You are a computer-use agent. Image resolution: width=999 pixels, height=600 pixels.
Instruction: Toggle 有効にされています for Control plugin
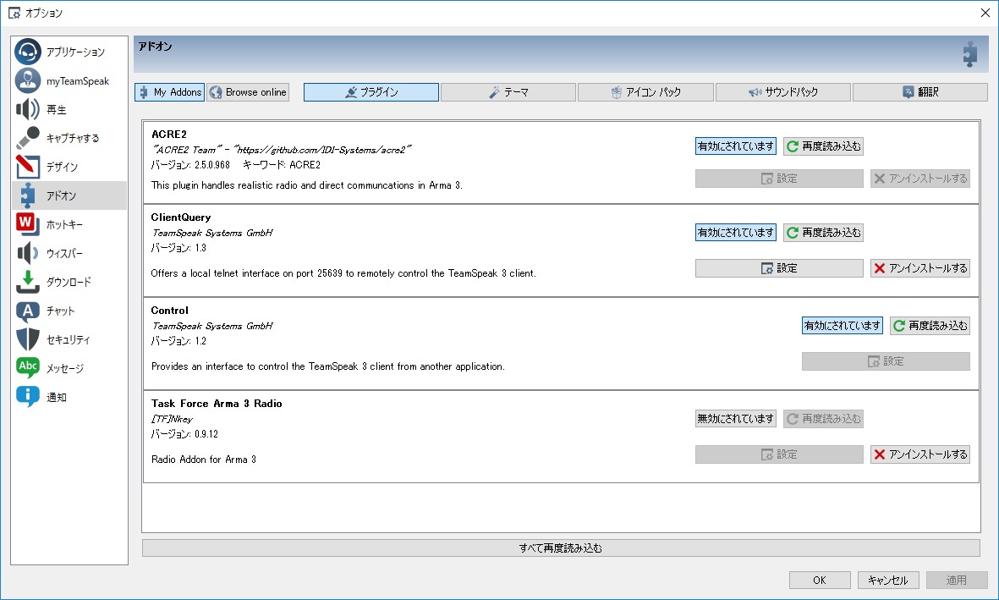pos(843,326)
